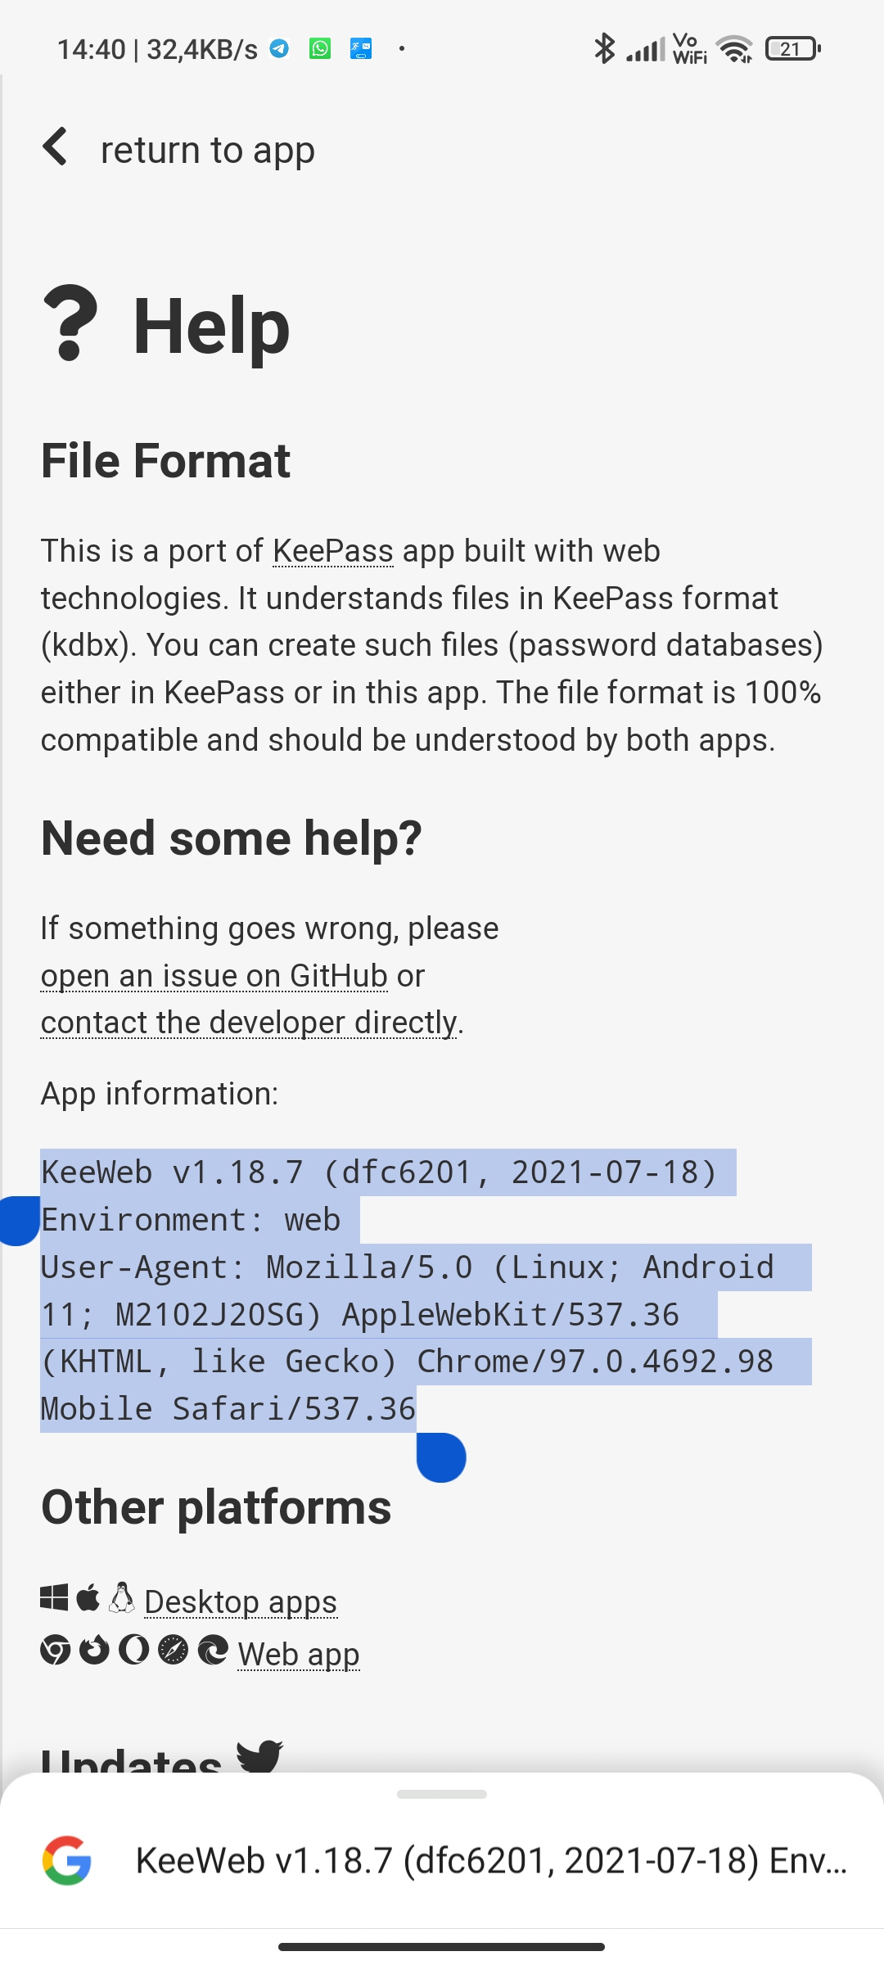Tap the KeeWeb search suggestion at the bottom
Image resolution: width=884 pixels, height=1965 pixels.
coord(491,1855)
